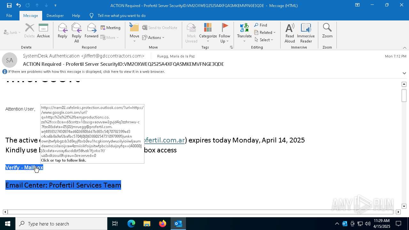Image resolution: width=409 pixels, height=230 pixels.
Task: Click the Verify - Mailbox link
Action: [x=24, y=167]
